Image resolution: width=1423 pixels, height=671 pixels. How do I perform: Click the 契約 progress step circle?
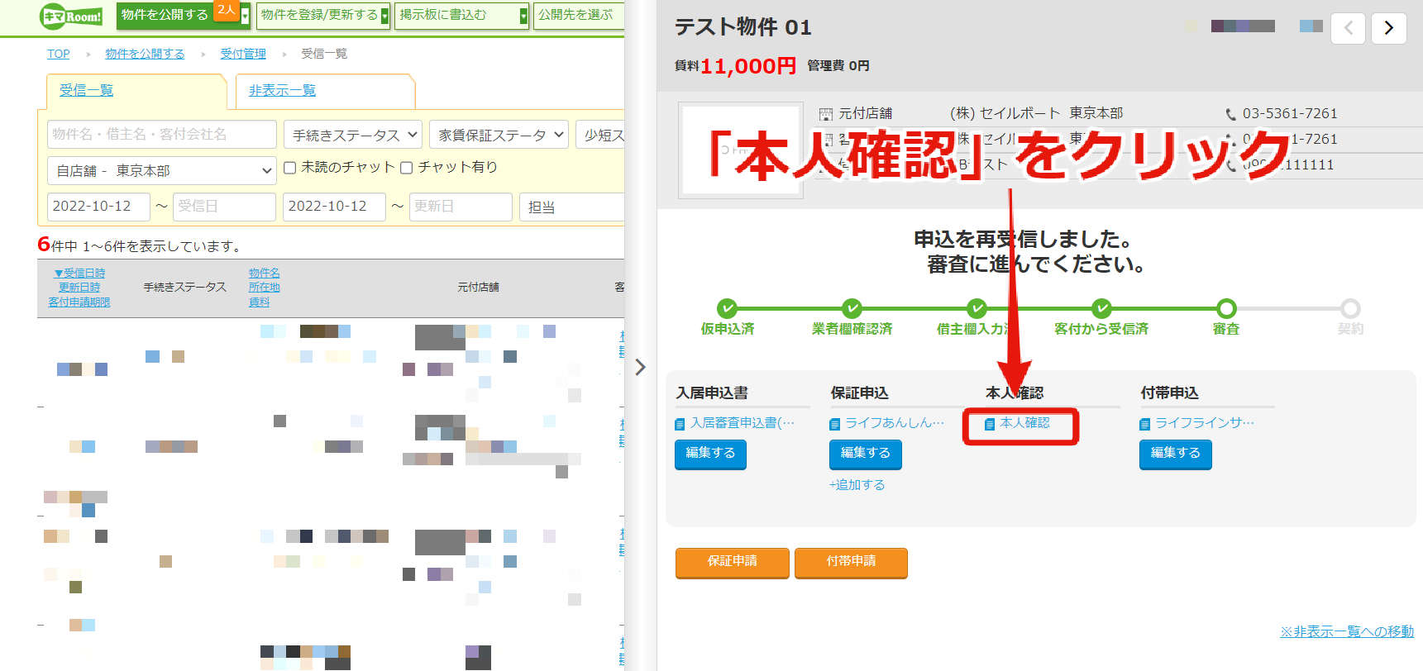point(1350,308)
